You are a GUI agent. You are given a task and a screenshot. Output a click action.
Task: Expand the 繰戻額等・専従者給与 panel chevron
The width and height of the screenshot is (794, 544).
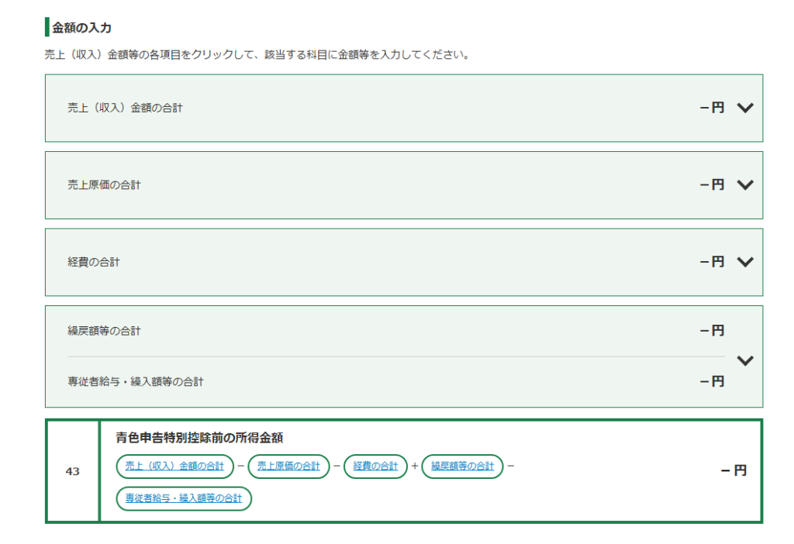point(744,360)
